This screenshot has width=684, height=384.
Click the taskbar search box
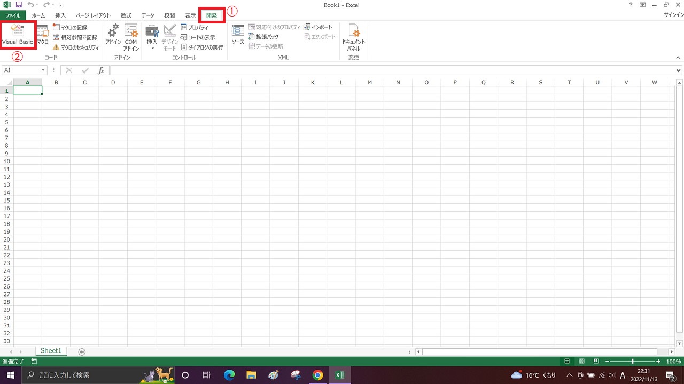98,375
